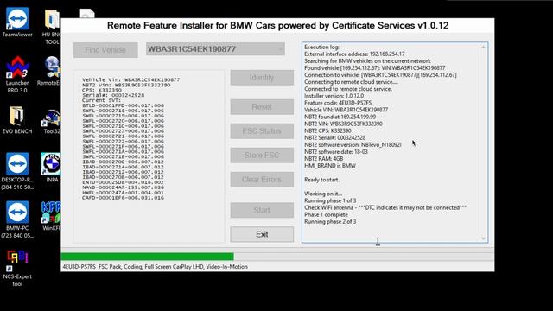Click the execution log scroll up arrow
The image size is (553, 311).
[483, 48]
